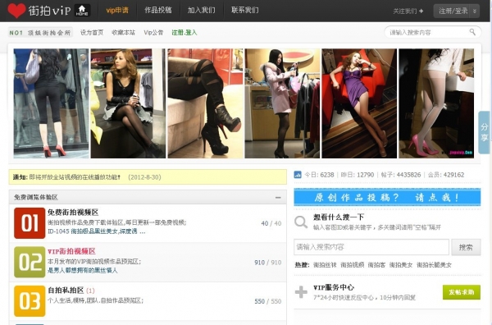
Task: Click the green 发帖求助 button
Action: 461,292
